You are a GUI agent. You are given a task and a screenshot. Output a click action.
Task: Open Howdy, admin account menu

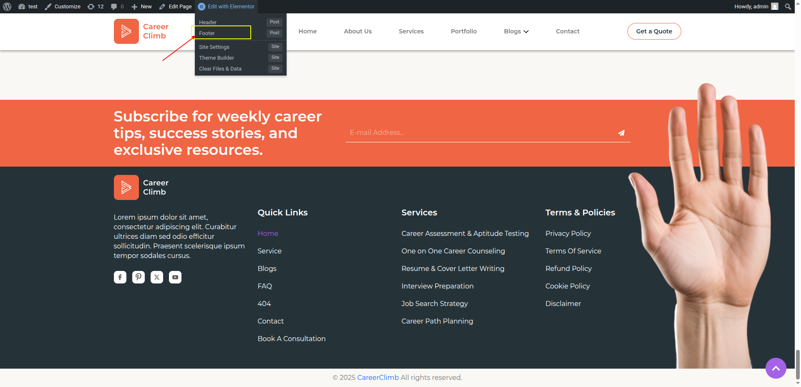point(756,7)
